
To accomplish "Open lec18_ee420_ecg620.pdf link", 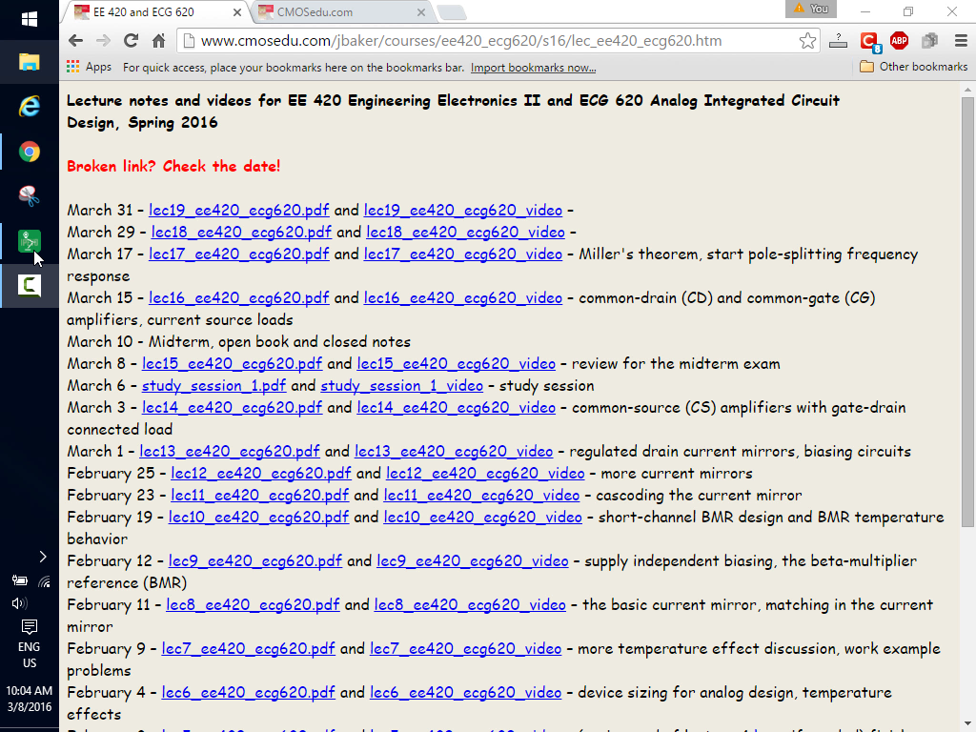I will pos(241,233).
